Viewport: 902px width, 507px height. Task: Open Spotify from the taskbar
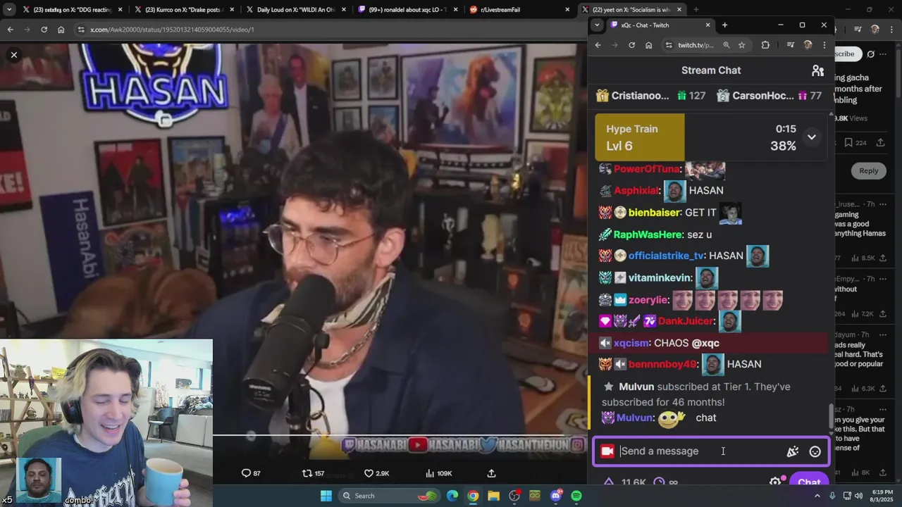[576, 496]
